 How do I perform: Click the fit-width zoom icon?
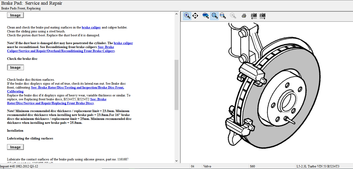coord(223,16)
